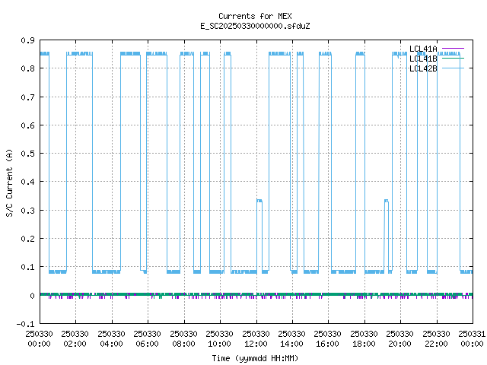Click the x-axis tick 250330 20:00
The width and height of the screenshot is (487, 365).
399,339
